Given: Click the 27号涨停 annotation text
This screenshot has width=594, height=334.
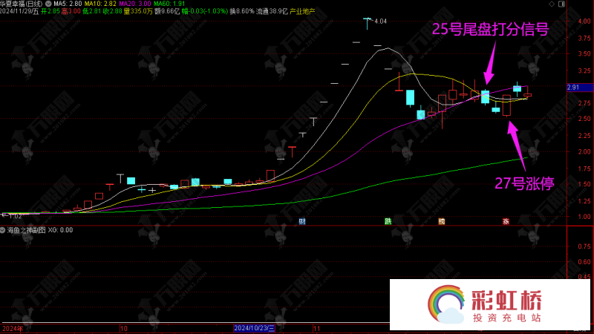Looking at the screenshot, I should tap(524, 184).
